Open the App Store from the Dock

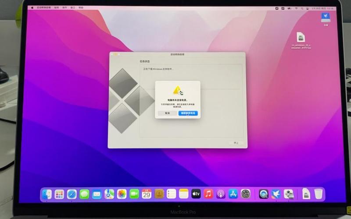click(x=233, y=194)
